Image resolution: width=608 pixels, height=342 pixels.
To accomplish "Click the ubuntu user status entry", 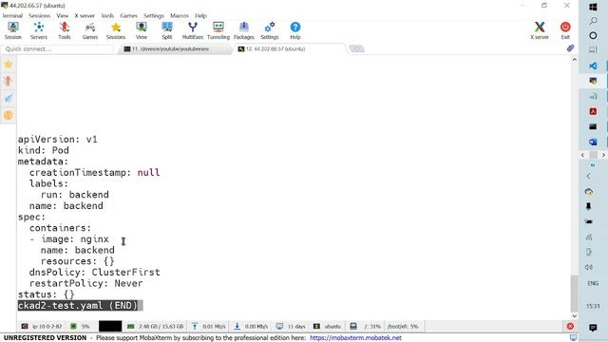I will 327,327.
